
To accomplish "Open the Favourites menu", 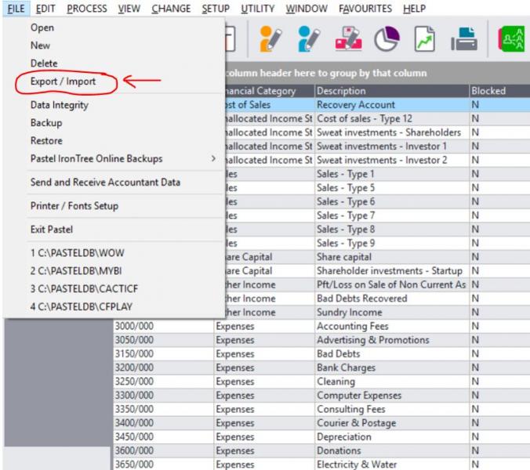I will [x=365, y=9].
